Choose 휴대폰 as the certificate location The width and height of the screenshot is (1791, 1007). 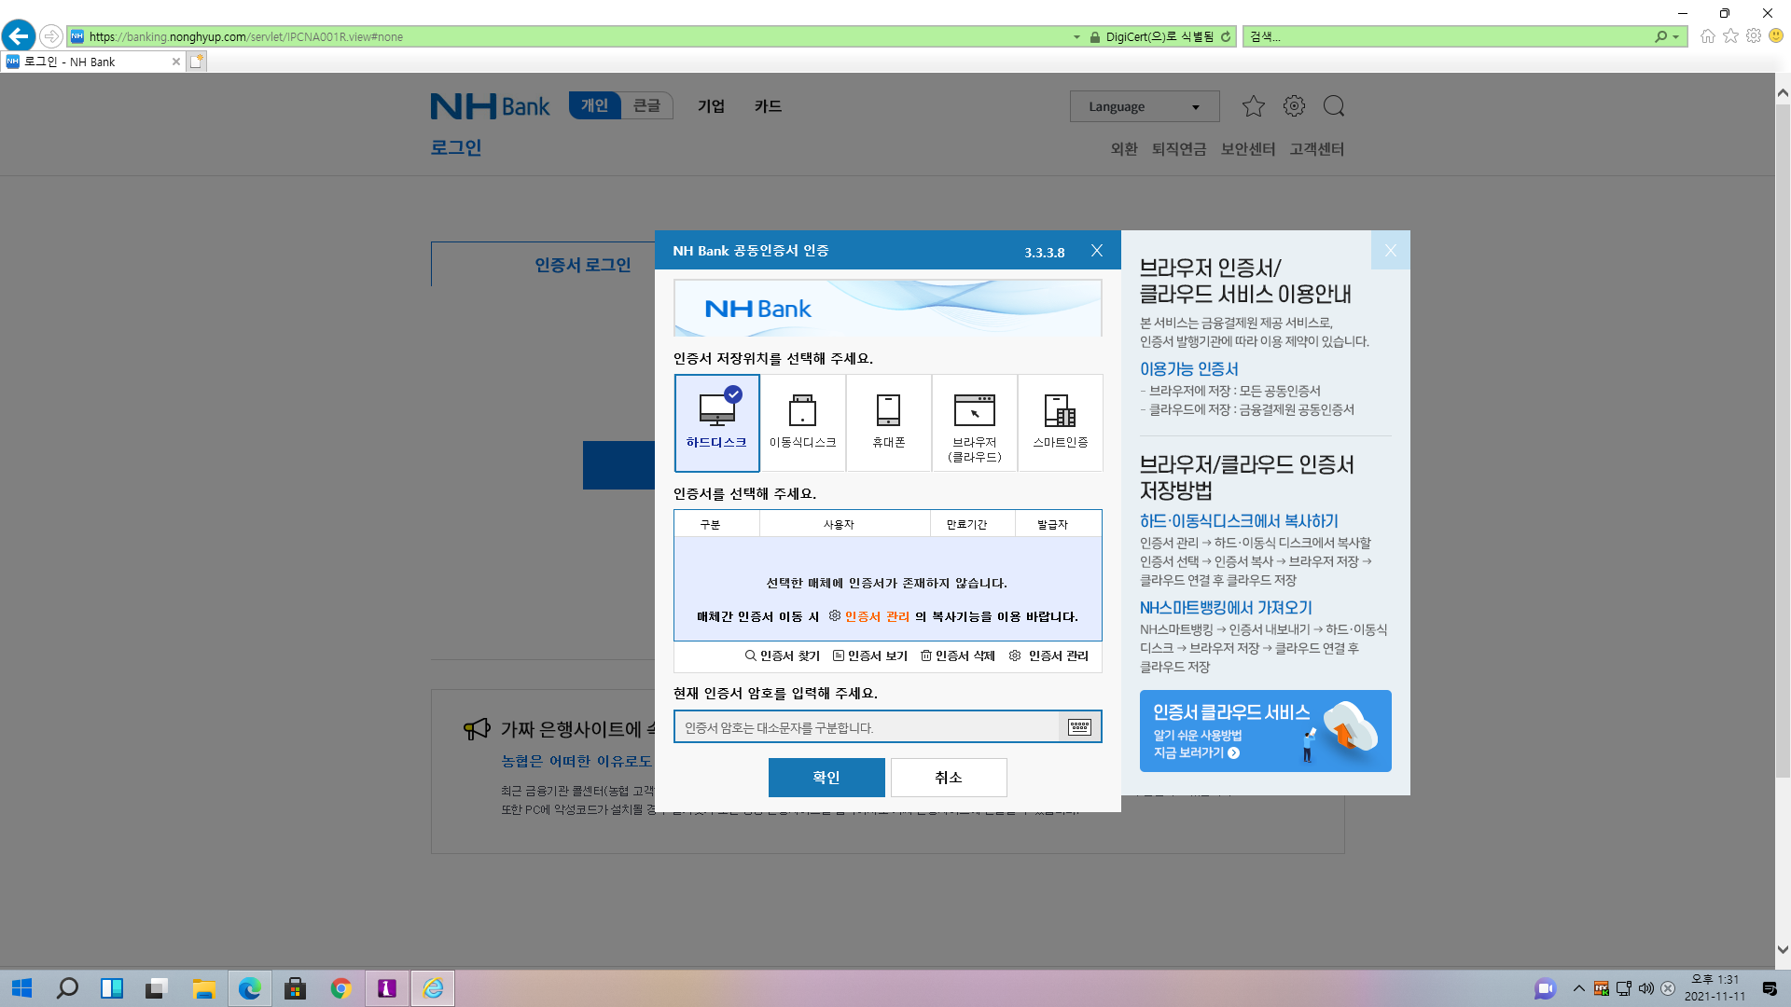[888, 422]
